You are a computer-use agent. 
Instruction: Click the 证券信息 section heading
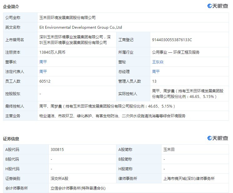tap(11, 139)
